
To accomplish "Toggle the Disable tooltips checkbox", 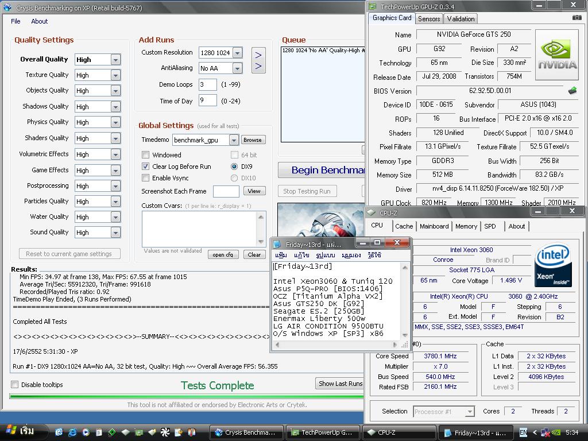I will click(x=15, y=385).
